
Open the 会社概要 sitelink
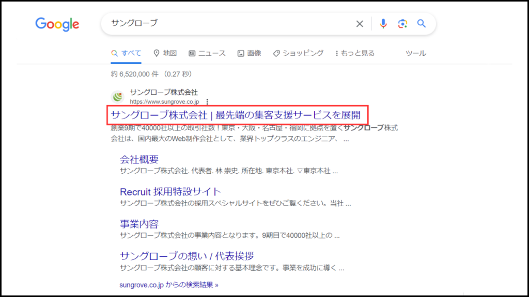139,159
